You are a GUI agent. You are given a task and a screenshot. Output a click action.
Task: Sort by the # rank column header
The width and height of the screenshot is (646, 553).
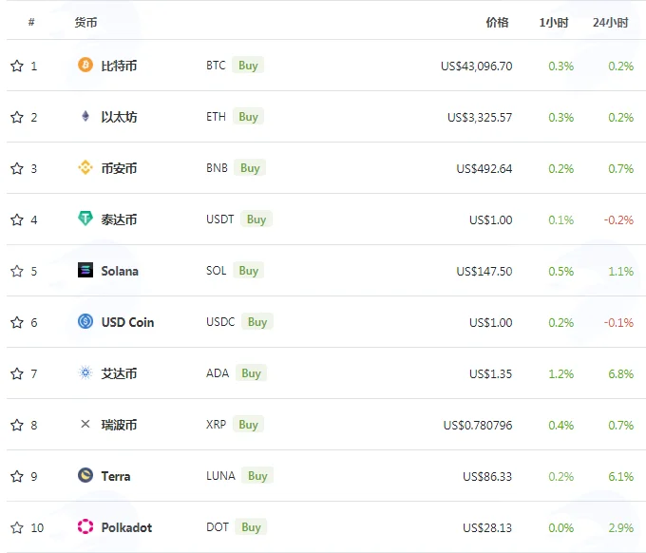coord(31,22)
